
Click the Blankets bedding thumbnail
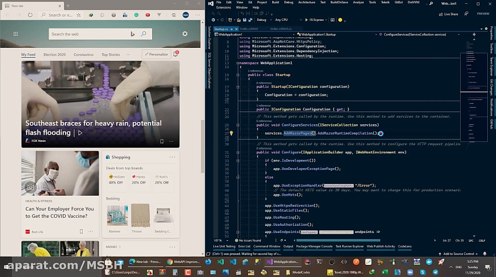tap(117, 216)
